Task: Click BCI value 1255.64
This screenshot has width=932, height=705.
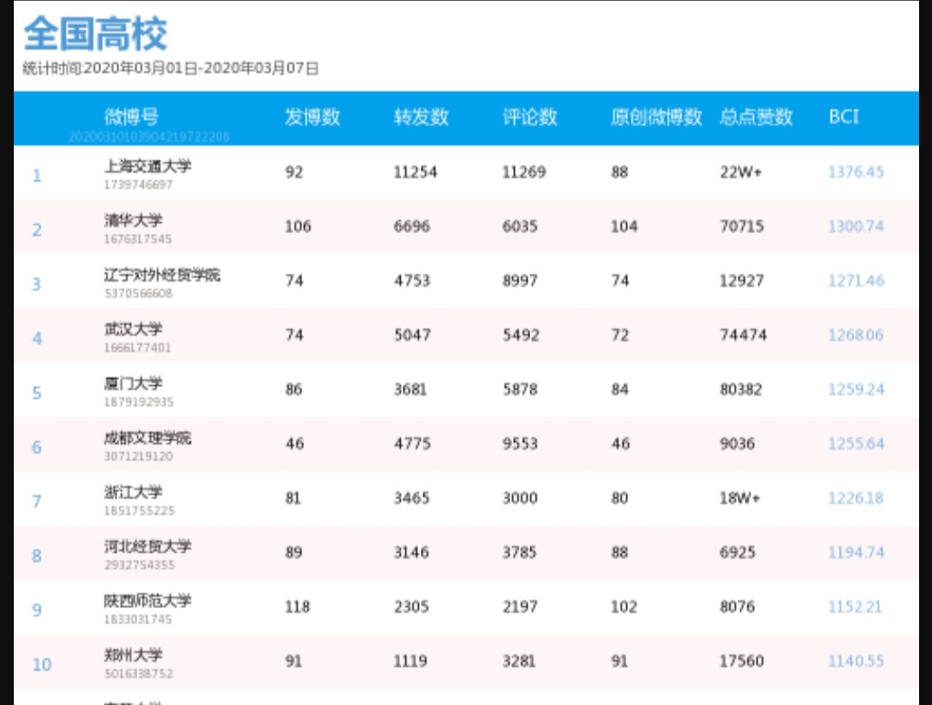Action: pyautogui.click(x=856, y=443)
